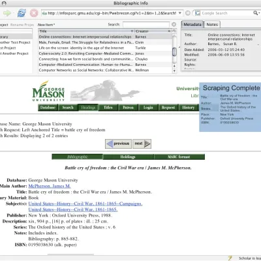
Task: Open the column picker icon at list corner
Action: [174, 31]
